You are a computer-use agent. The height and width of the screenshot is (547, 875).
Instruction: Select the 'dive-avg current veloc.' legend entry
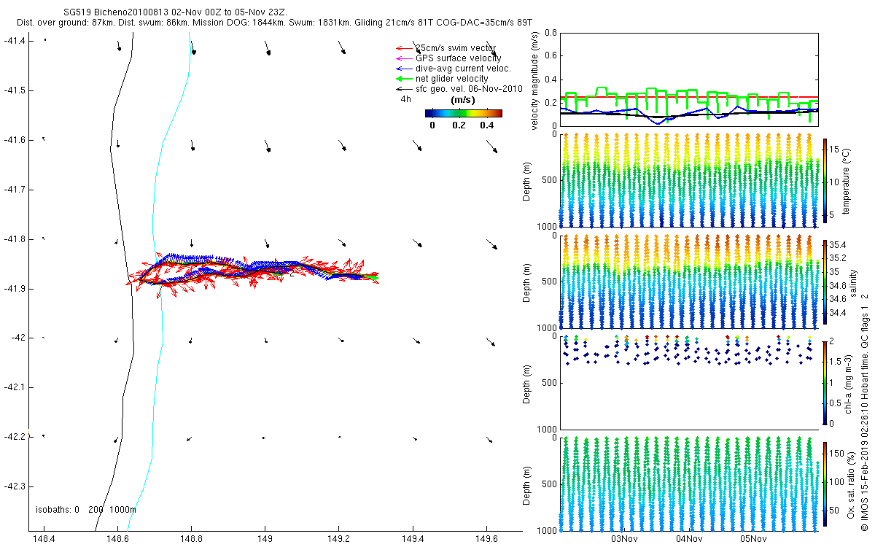[x=454, y=69]
